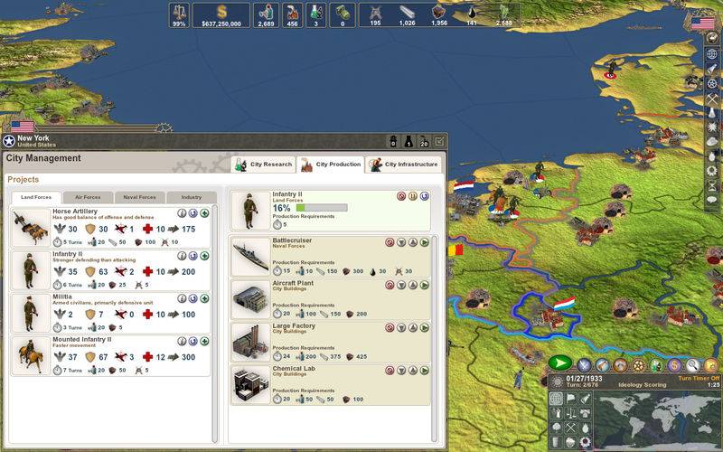Open the speech bubble chat sidebar icon
723x452 pixels.
pos(712,200)
